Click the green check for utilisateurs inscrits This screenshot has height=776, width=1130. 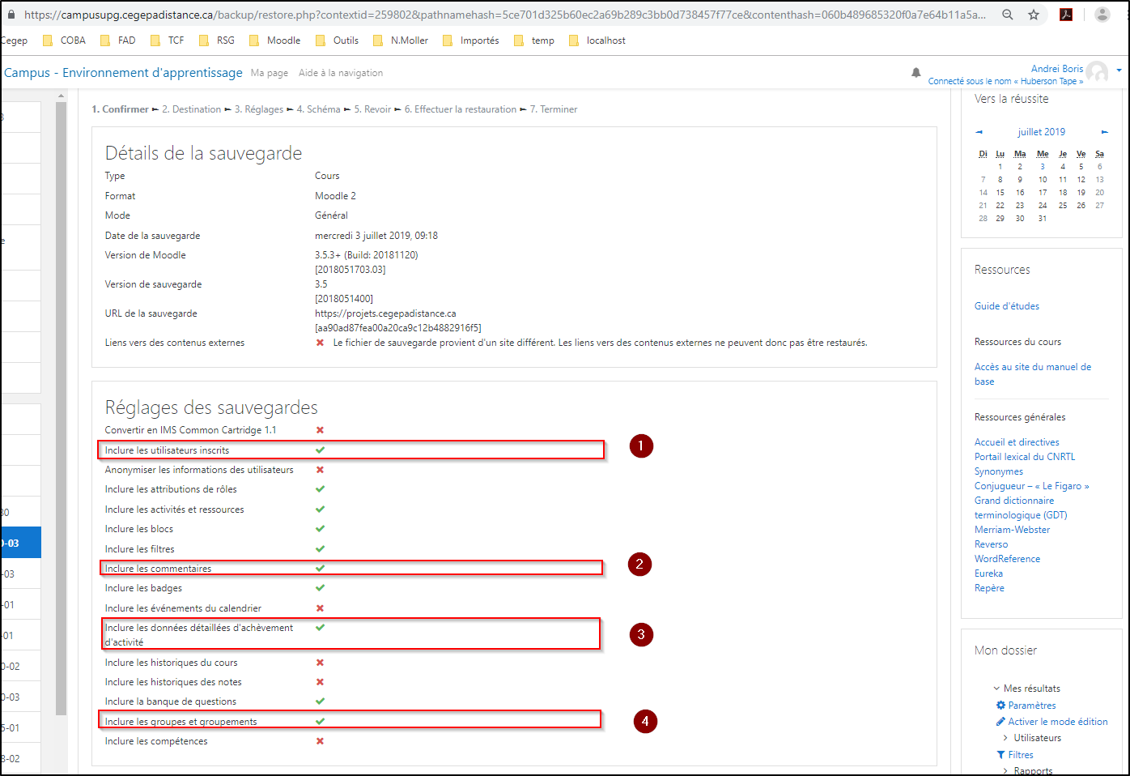click(320, 450)
